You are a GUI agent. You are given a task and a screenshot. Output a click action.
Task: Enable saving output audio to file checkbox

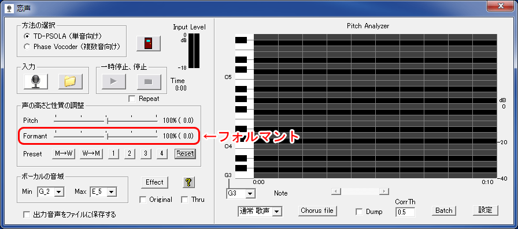(x=27, y=215)
